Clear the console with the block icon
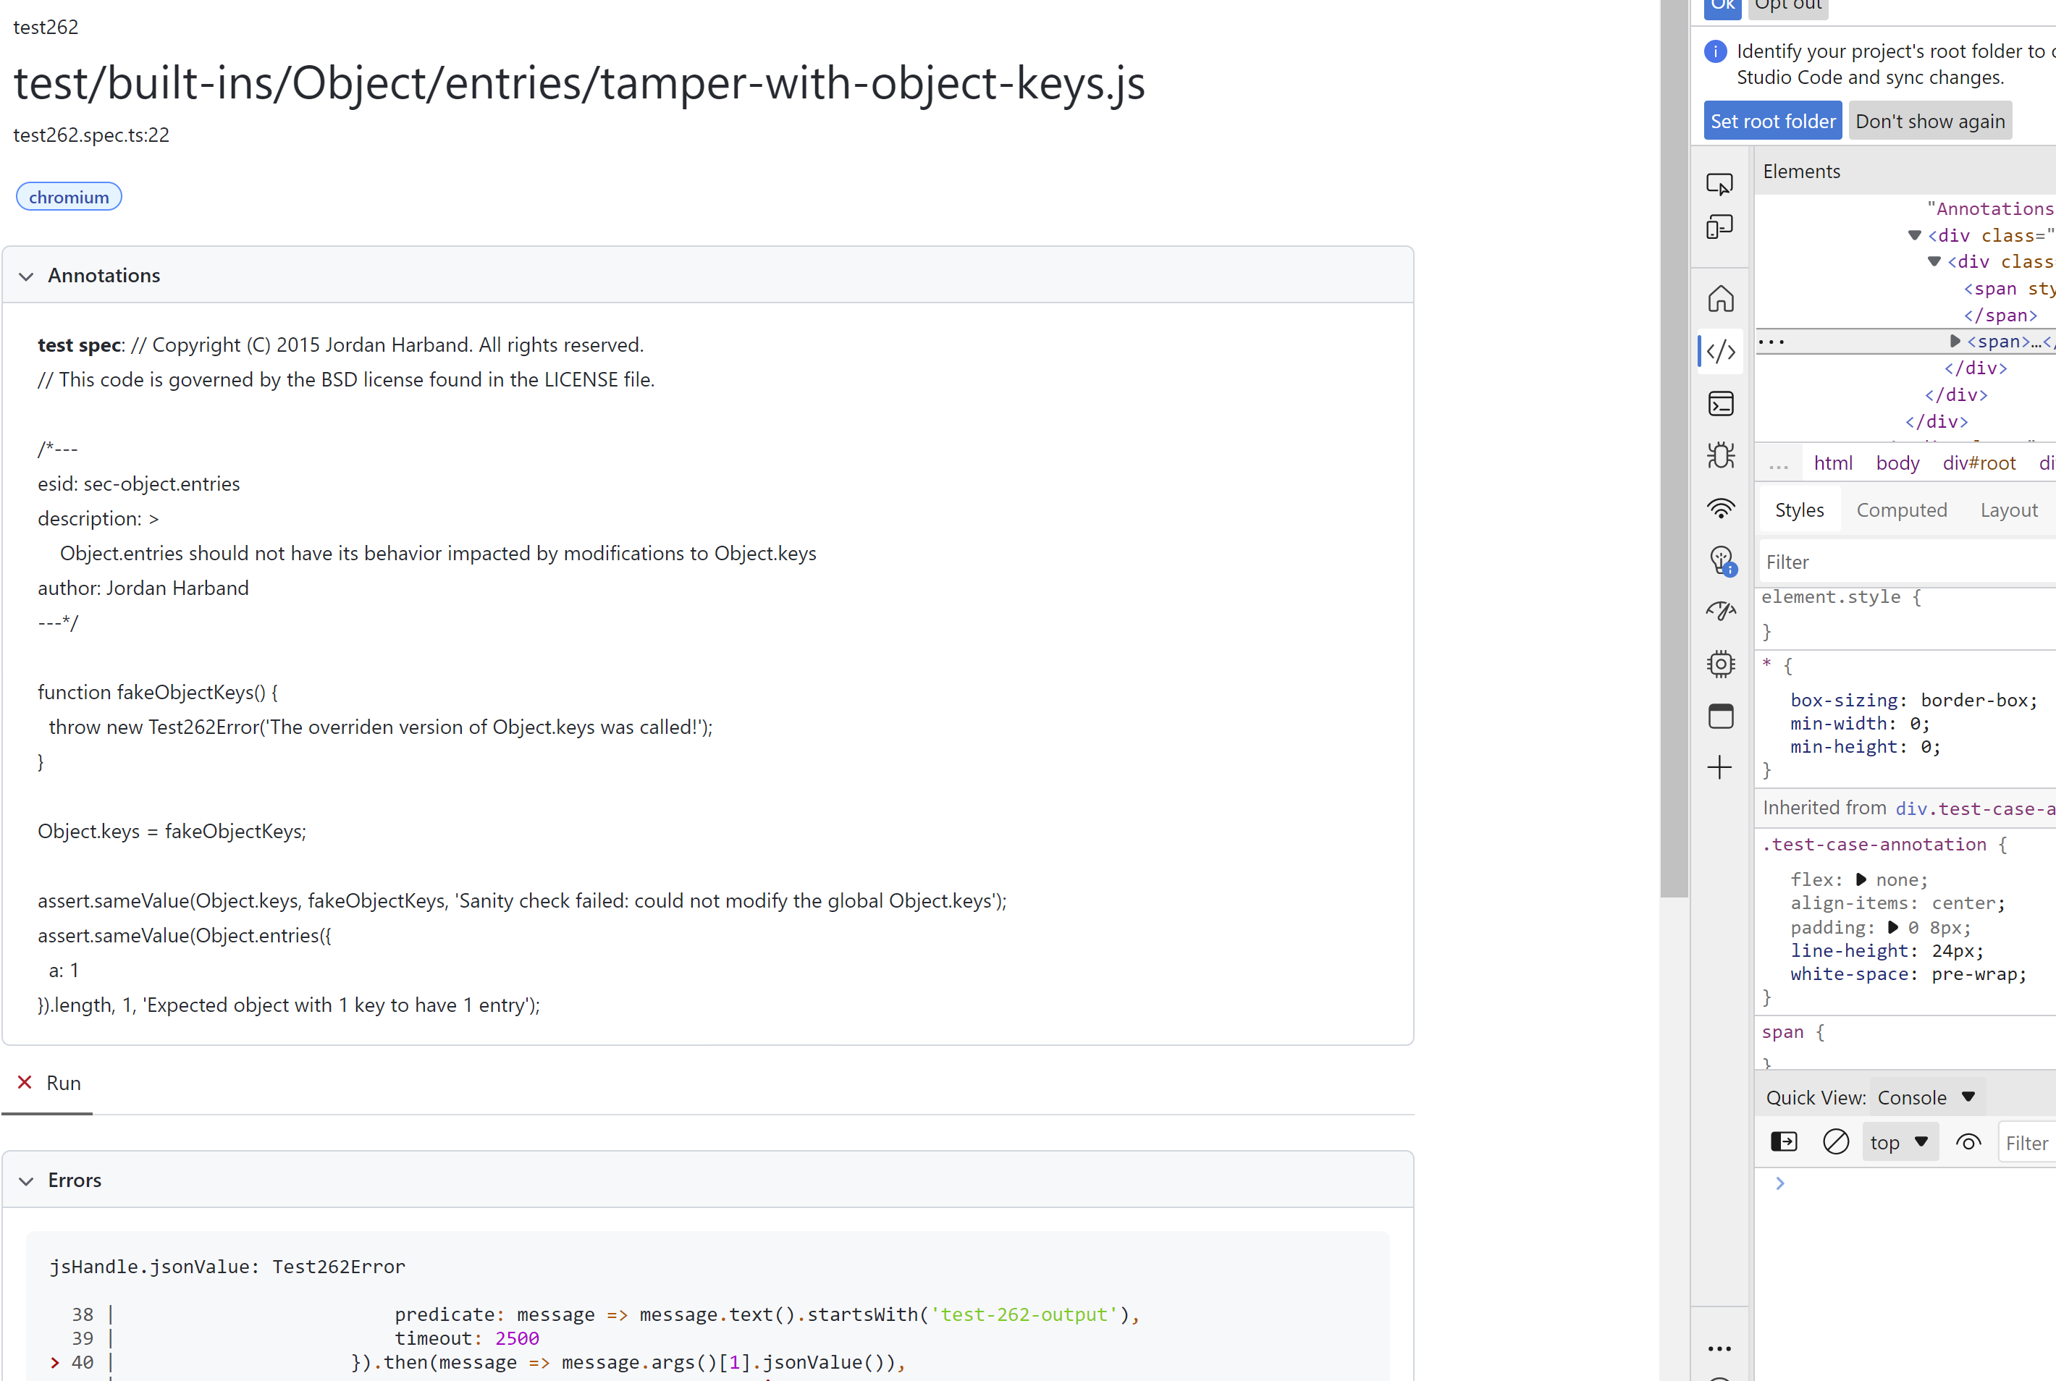Image resolution: width=2056 pixels, height=1381 pixels. pyautogui.click(x=1836, y=1141)
